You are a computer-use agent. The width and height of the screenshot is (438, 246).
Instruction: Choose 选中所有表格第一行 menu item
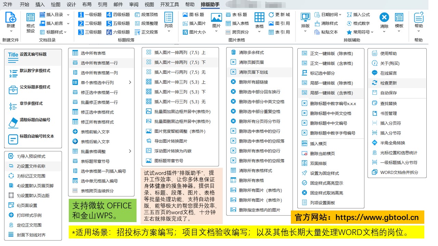coord(101,63)
